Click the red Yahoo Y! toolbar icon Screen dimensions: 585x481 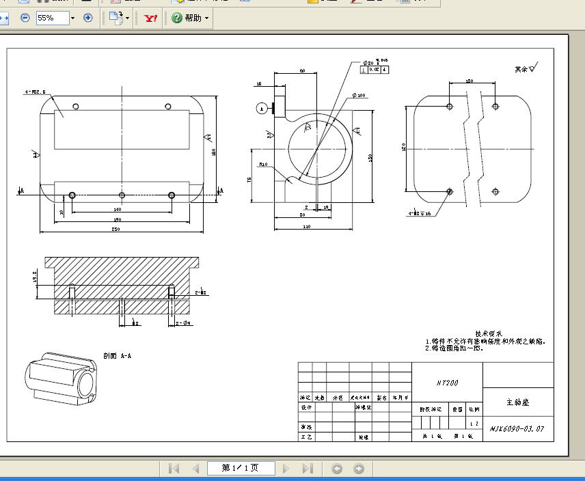pyautogui.click(x=151, y=18)
